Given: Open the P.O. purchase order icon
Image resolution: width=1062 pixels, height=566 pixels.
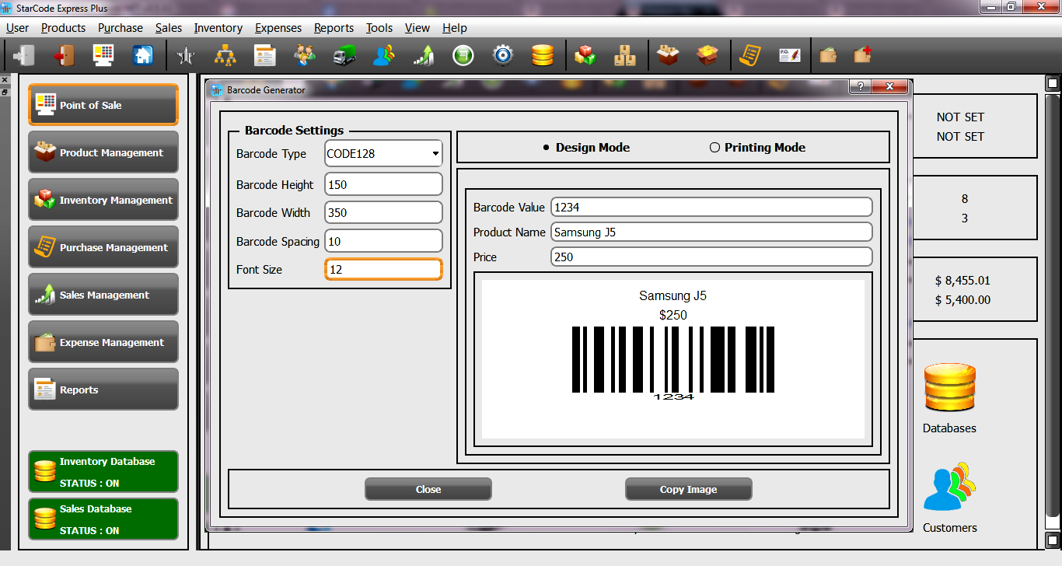Looking at the screenshot, I should click(x=790, y=55).
